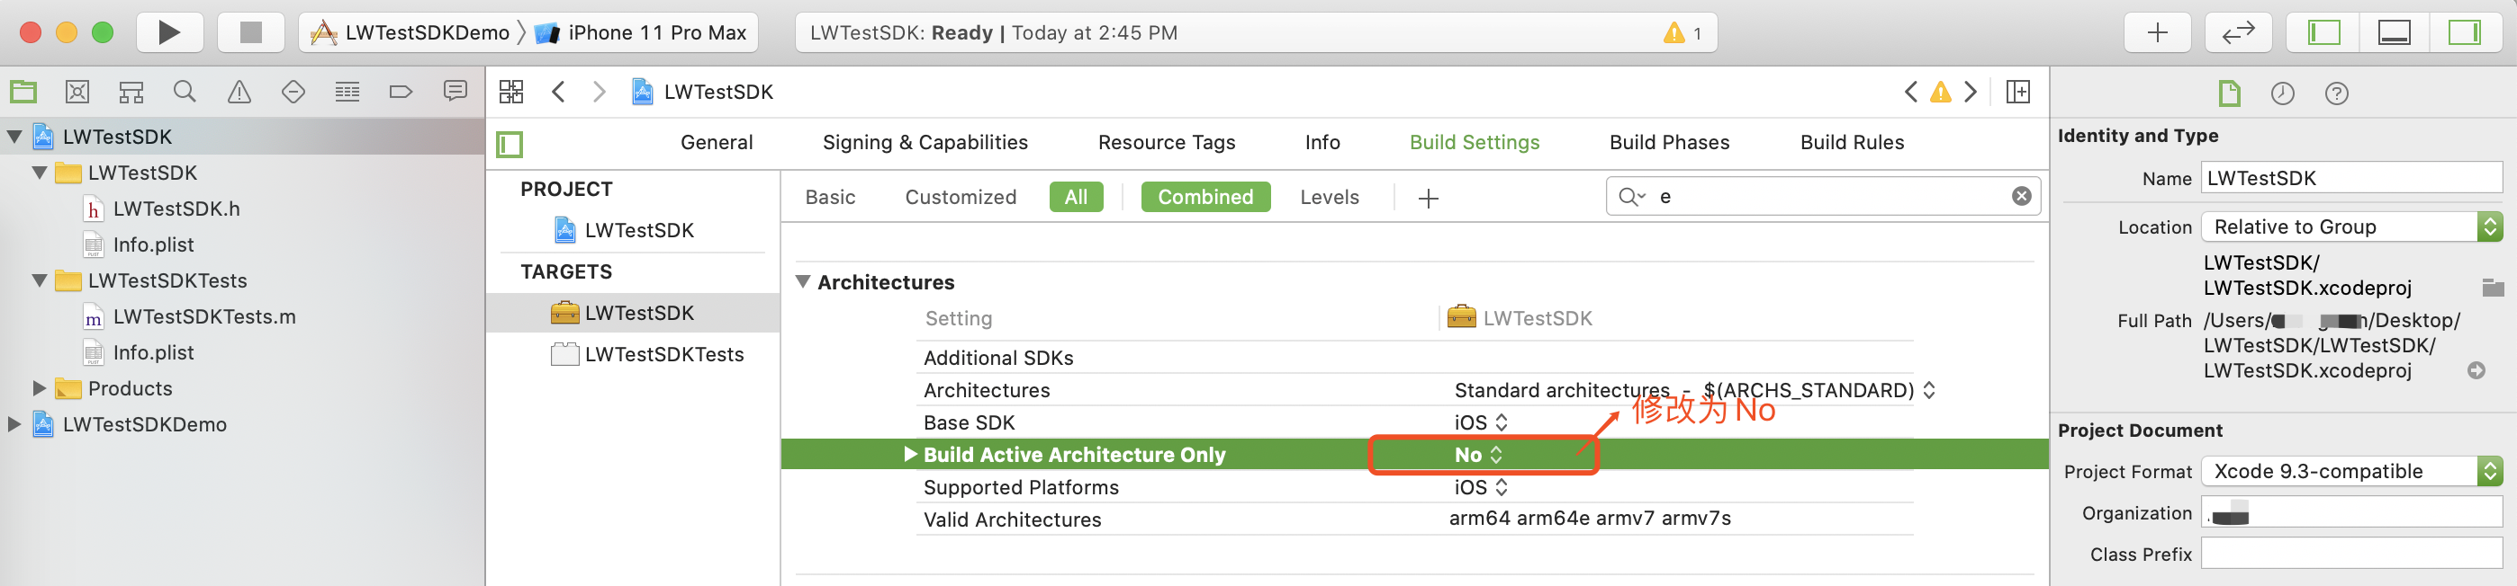This screenshot has width=2517, height=586.
Task: Click the Class Prefix text field
Action: point(2350,554)
